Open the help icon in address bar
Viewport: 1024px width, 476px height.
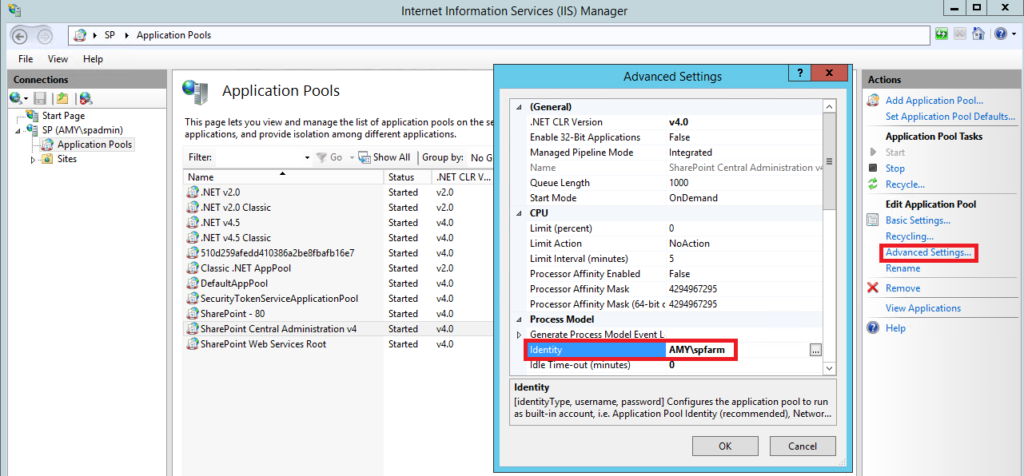click(x=1000, y=34)
